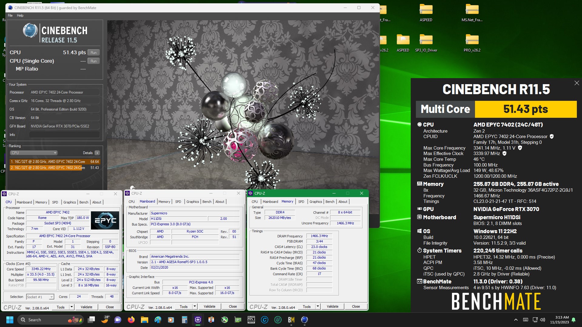Screen dimensions: 582x327
Task: Open Windows Start menu
Action: pos(10,320)
